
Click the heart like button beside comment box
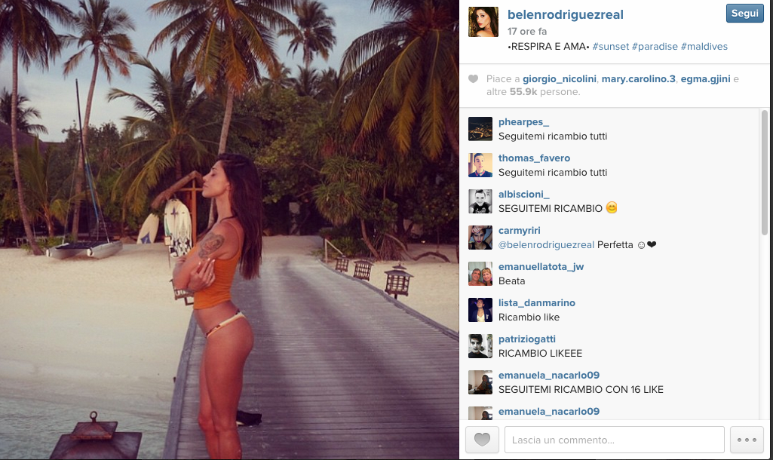(482, 440)
